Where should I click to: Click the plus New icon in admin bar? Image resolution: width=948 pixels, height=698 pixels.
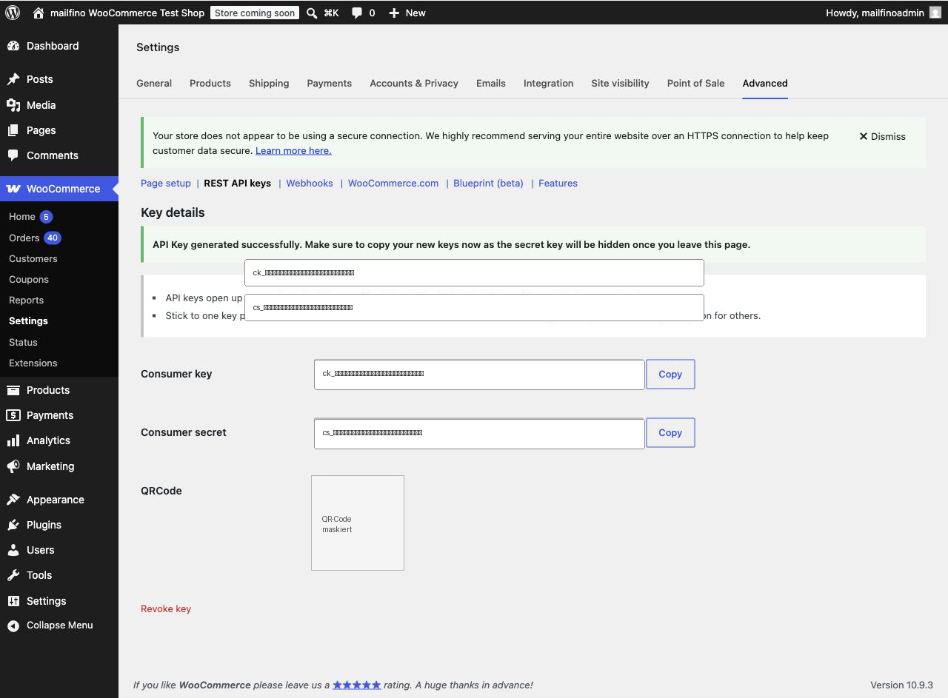coord(394,13)
